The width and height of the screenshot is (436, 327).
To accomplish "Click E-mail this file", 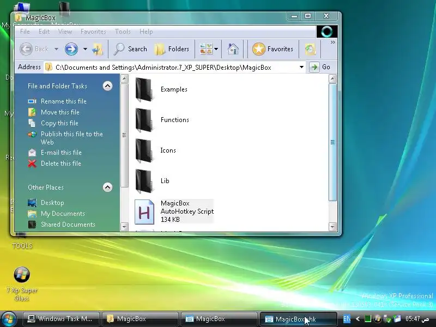I will pyautogui.click(x=61, y=153).
